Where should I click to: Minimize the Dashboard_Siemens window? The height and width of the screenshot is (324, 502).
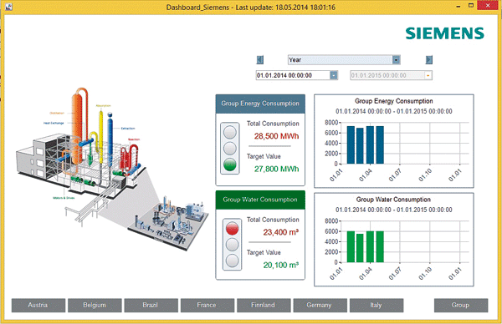point(458,6)
